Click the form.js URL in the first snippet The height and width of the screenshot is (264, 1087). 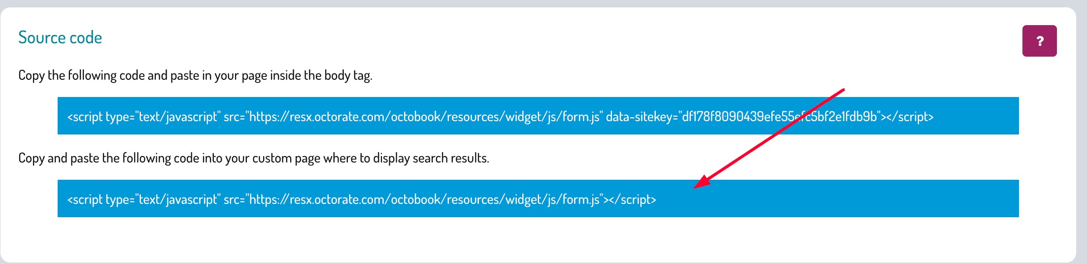[424, 117]
